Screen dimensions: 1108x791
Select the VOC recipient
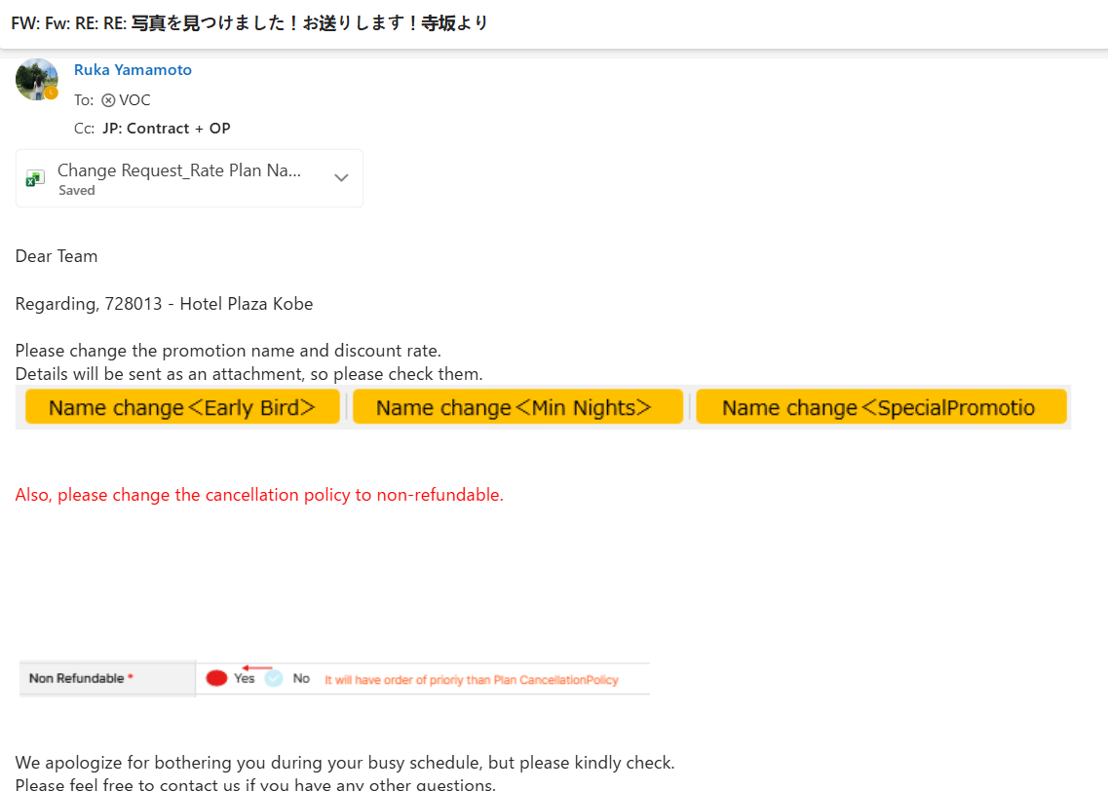pyautogui.click(x=134, y=100)
